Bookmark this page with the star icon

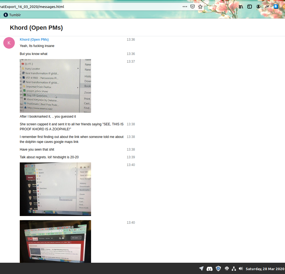coord(200,7)
